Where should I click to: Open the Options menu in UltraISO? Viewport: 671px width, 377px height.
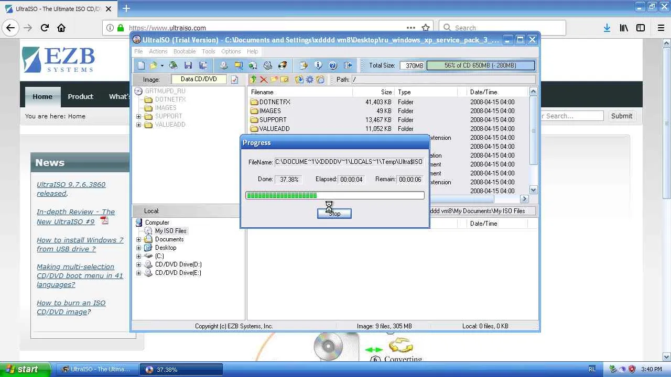click(231, 51)
